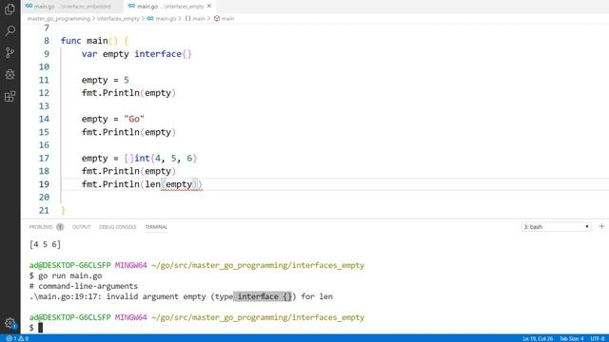Create a new terminal with plus icon
This screenshot has width=609, height=342.
pos(601,226)
